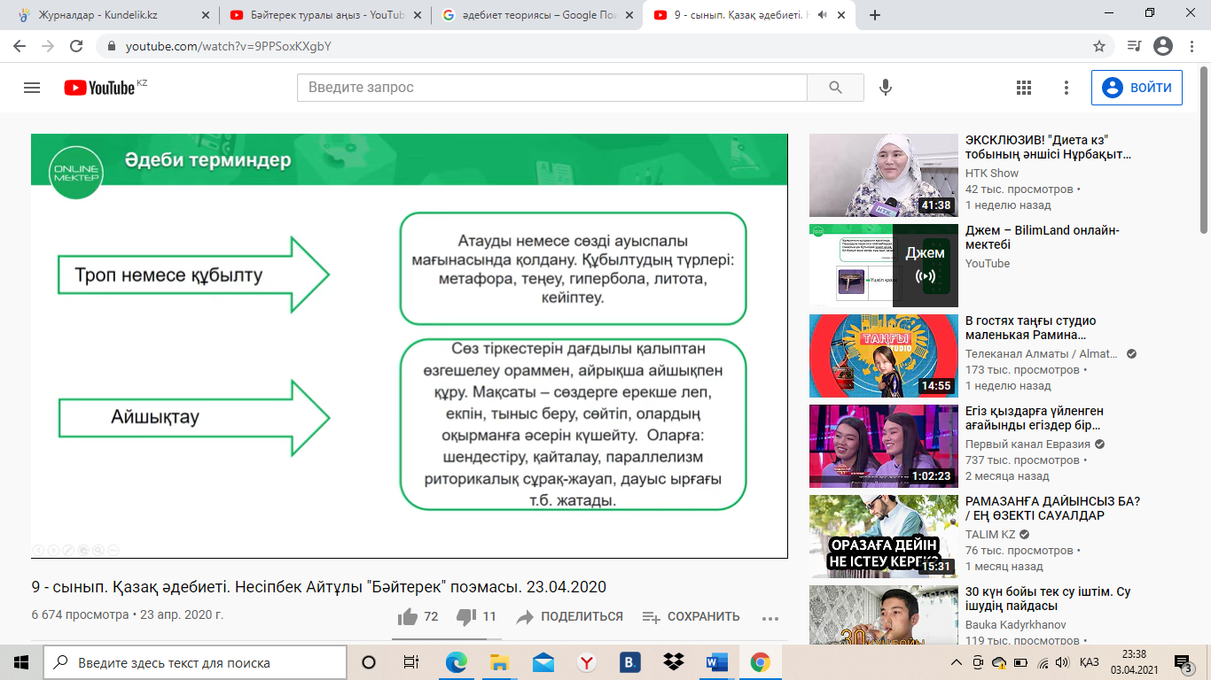
Task: Open the РАМАЗАНҒА ДАЙЫНСЫЗ БА? video title
Action: pos(1053,508)
